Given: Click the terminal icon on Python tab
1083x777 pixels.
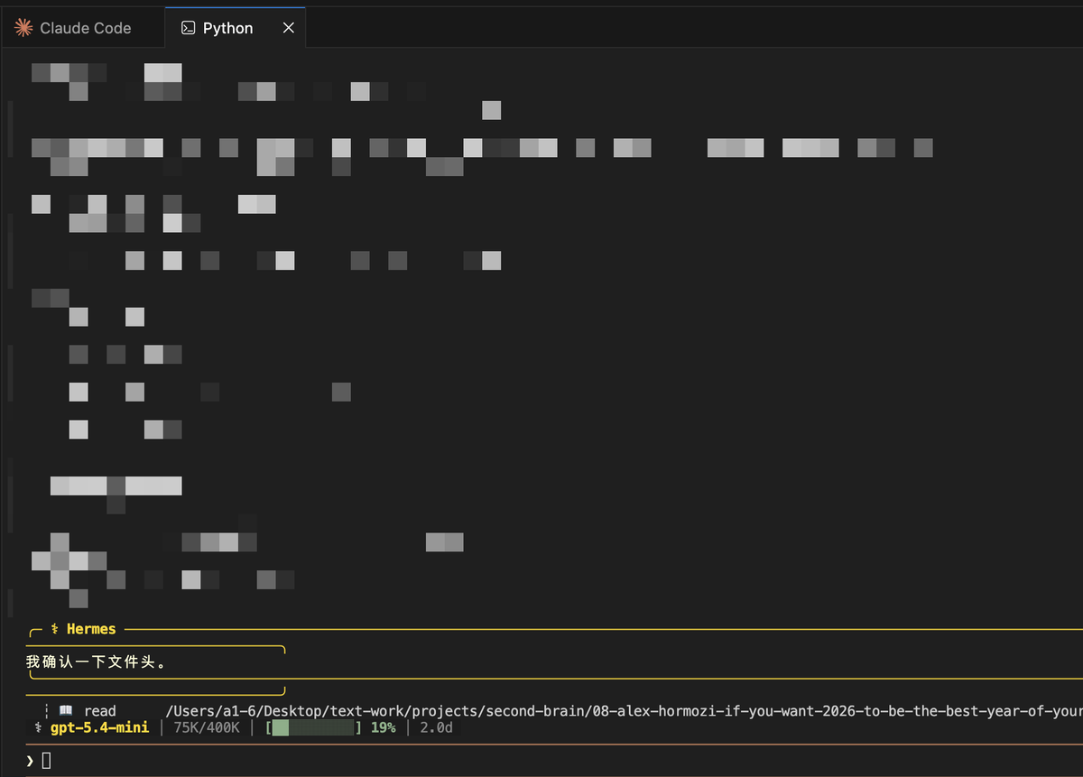Looking at the screenshot, I should tap(188, 28).
